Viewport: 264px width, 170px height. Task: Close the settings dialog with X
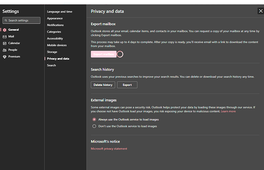(261, 11)
